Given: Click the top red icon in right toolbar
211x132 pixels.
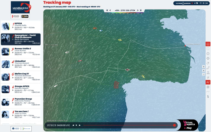Looking at the screenshot, I should coord(208,44).
